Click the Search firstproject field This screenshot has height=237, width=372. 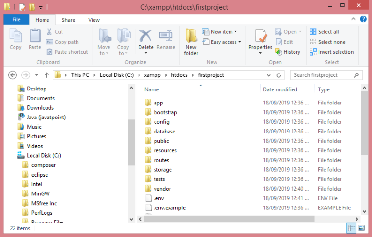[x=321, y=75]
